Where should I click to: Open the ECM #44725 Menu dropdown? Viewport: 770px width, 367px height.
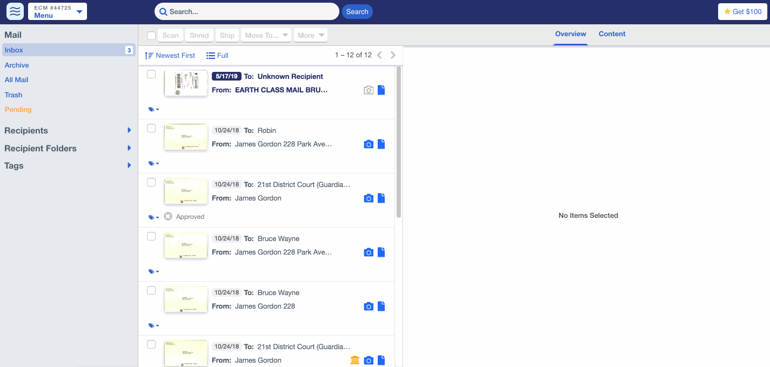coord(57,11)
